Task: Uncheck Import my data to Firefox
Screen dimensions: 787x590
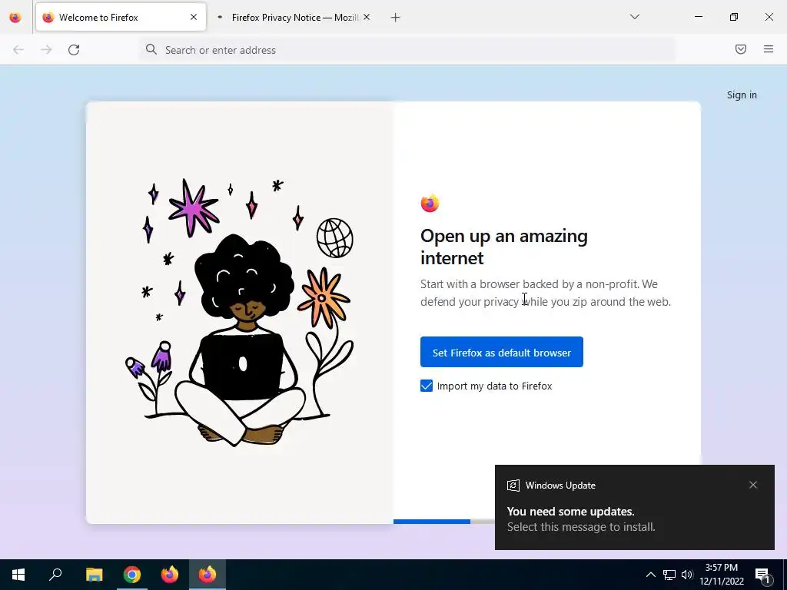Action: 426,386
